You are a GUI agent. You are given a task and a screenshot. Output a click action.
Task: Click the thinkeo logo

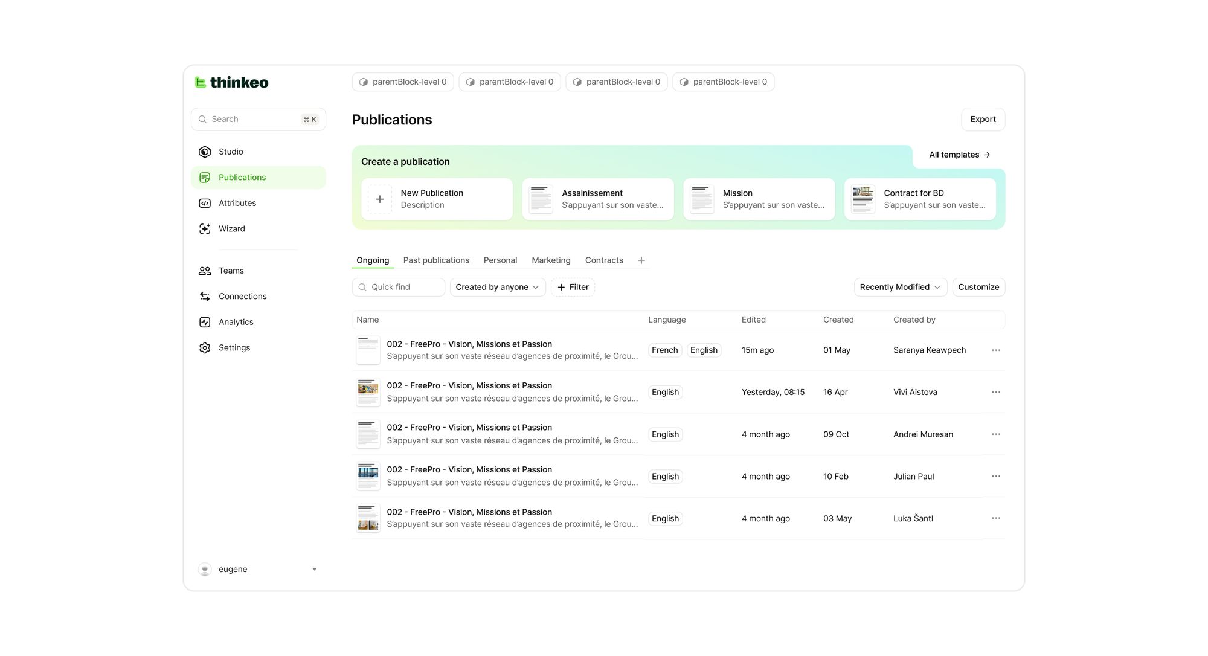[x=231, y=82]
